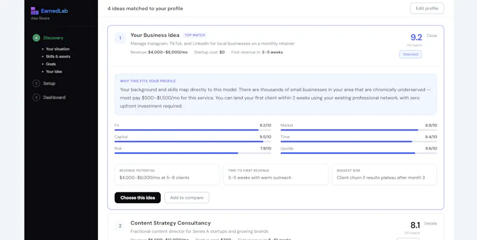Image resolution: width=477 pixels, height=240 pixels.
Task: Click the Edit profile button
Action: pos(427,8)
